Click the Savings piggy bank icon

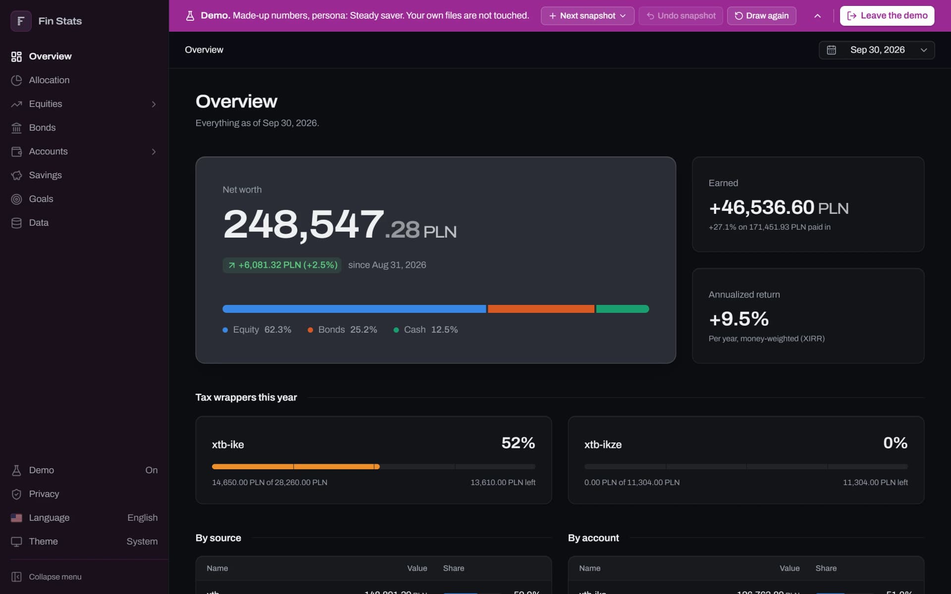[16, 175]
